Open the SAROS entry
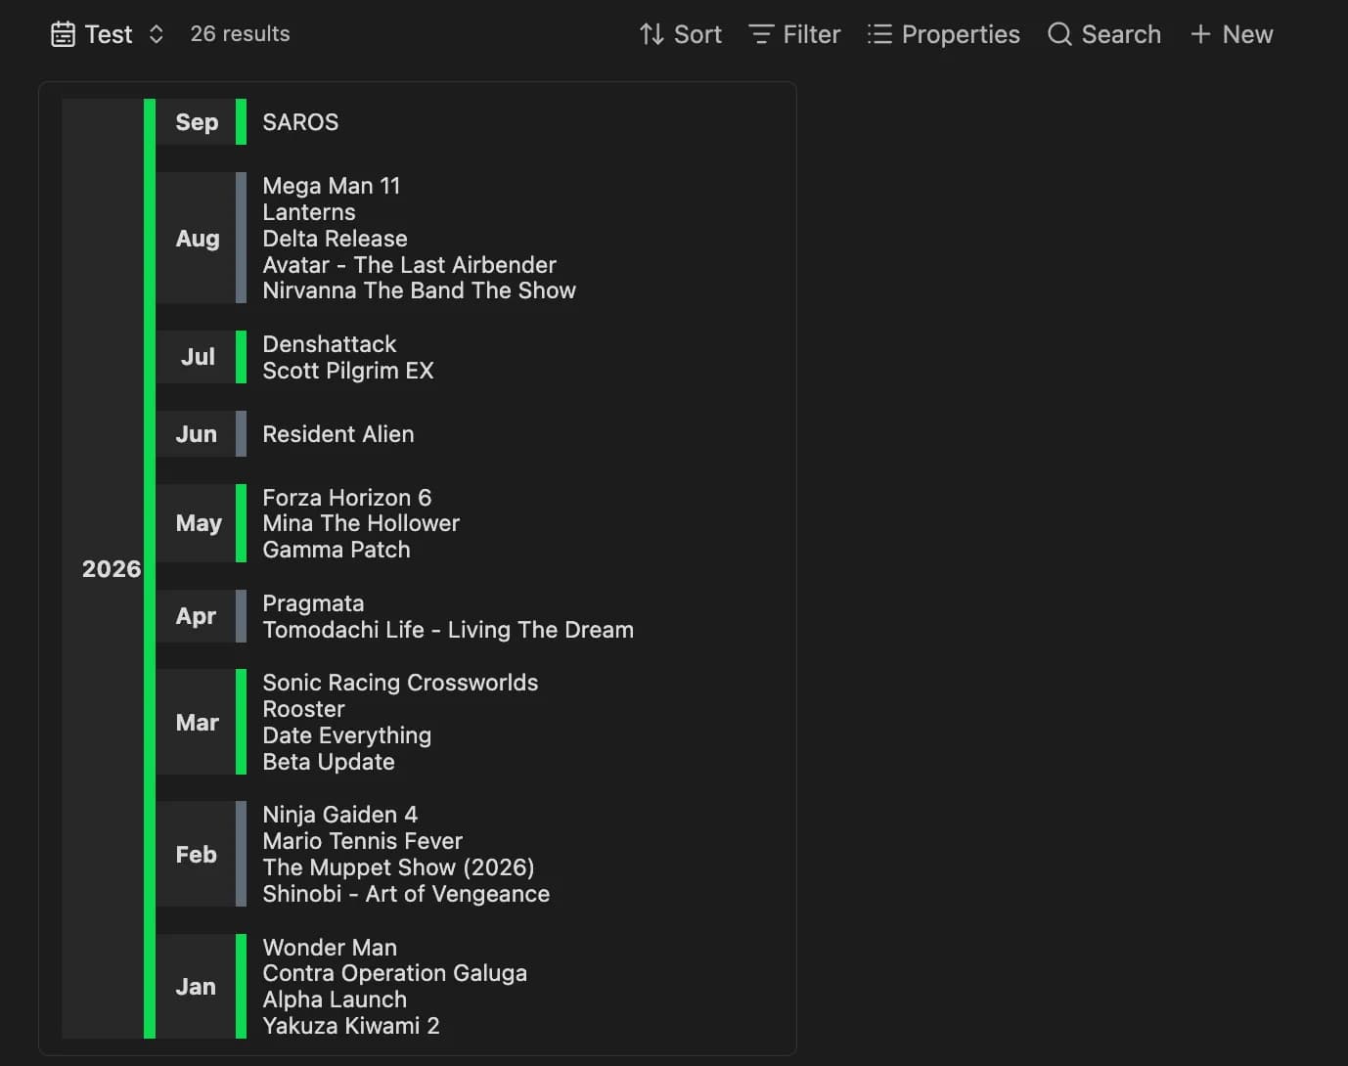The height and width of the screenshot is (1066, 1348). [x=300, y=122]
